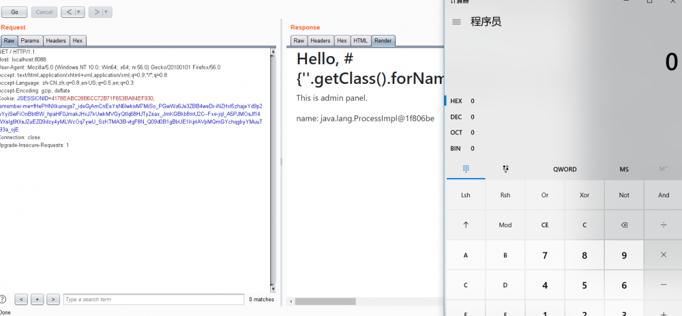Click the 'This is admin panel.' text
The image size is (682, 316).
pos(332,98)
